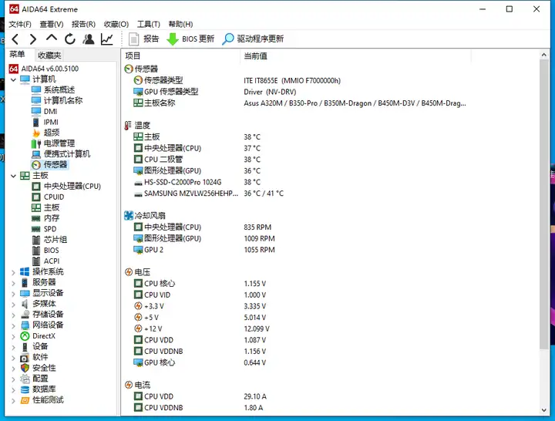555x421 pixels.
Task: Click the 传感器 gauge icon in tree
Action: 36,165
